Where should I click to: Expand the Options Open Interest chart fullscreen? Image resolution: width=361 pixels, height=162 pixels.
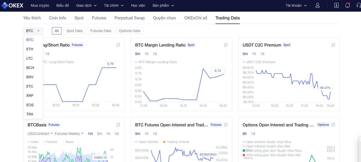click(x=333, y=125)
